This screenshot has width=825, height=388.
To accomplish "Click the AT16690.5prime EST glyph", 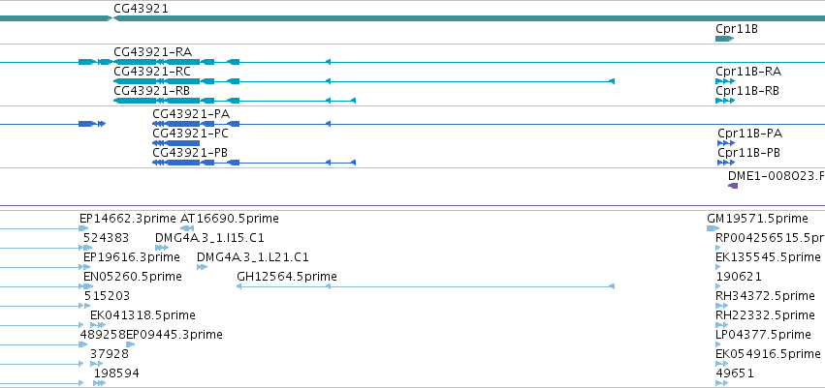I will click(187, 228).
